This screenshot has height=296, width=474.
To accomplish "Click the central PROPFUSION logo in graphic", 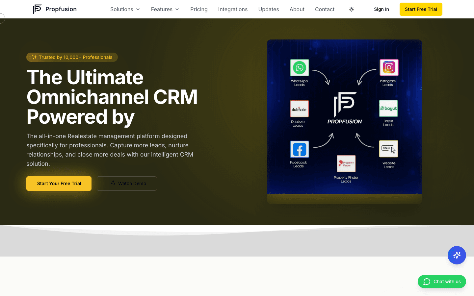I will coord(345,108).
